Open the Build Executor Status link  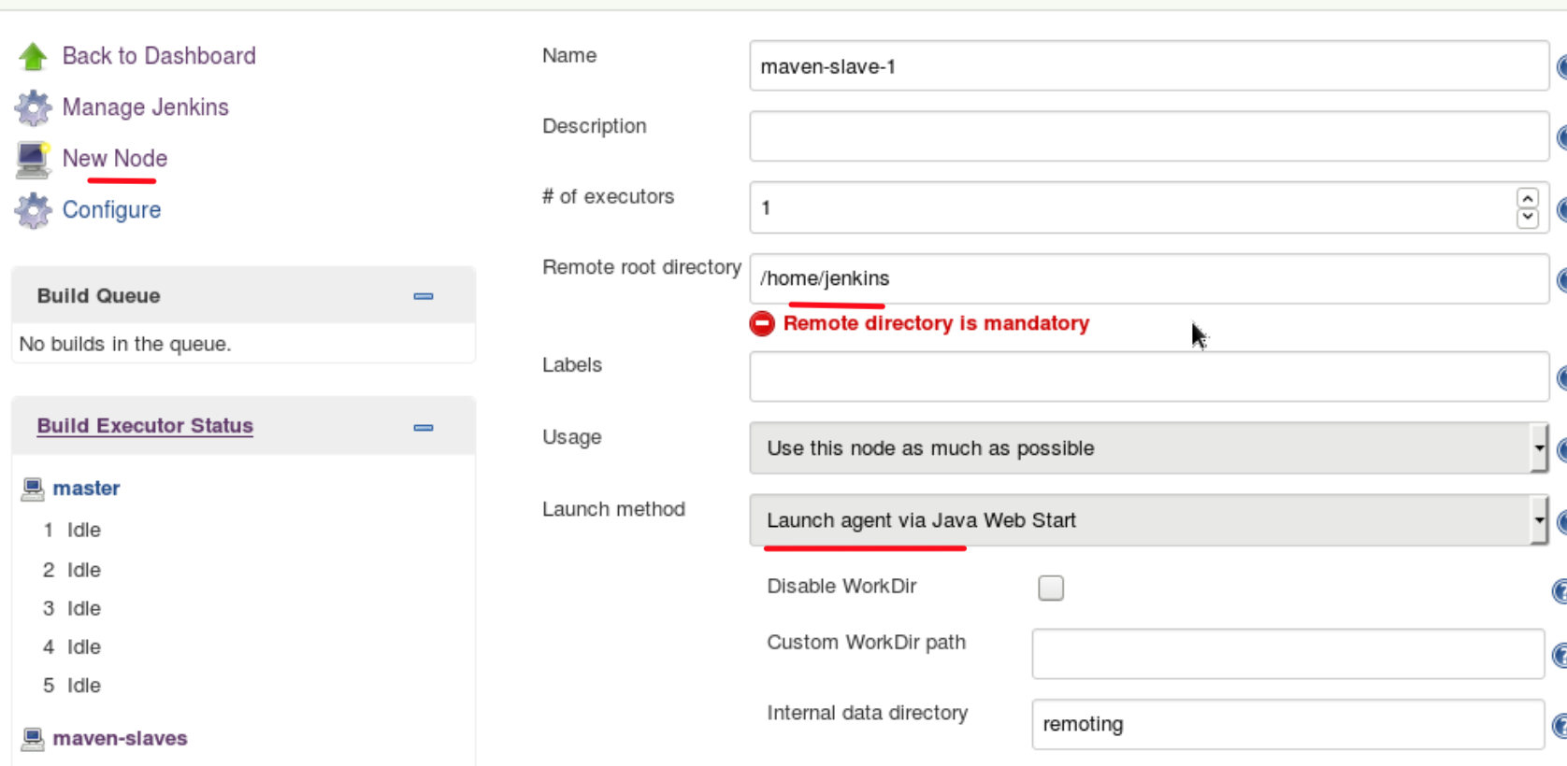(145, 426)
